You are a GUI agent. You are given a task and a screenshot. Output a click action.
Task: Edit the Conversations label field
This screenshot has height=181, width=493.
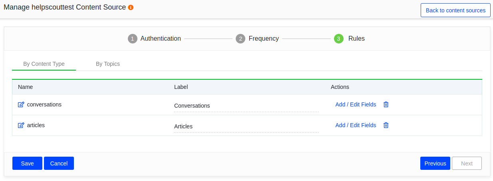click(x=246, y=106)
